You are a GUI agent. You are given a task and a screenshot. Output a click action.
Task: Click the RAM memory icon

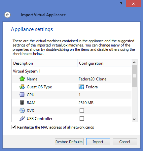[22, 103]
